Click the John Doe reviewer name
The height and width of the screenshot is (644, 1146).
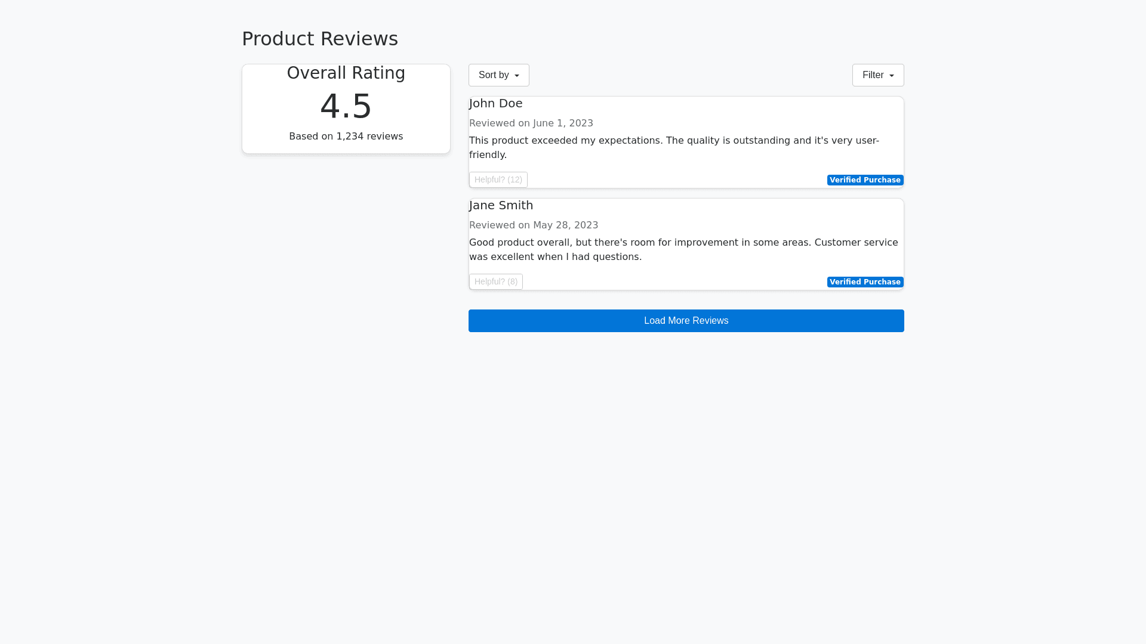point(495,103)
